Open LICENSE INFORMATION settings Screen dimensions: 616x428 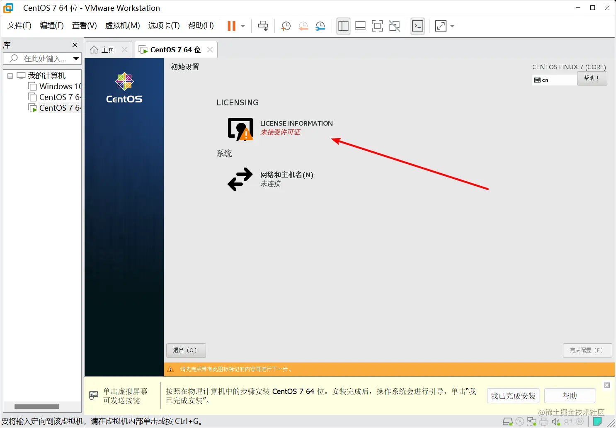point(280,129)
